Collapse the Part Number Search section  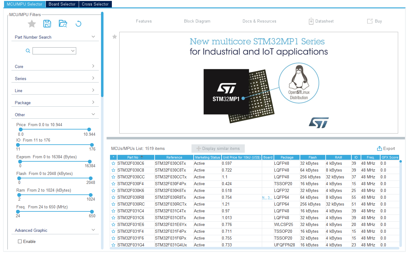point(93,37)
